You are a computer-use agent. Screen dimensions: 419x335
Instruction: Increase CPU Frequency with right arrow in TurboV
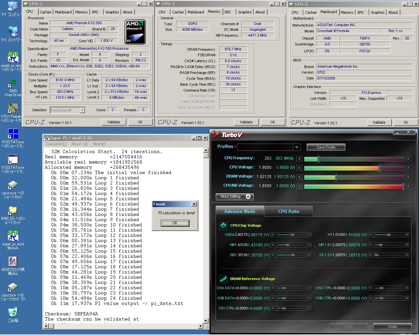(408, 159)
